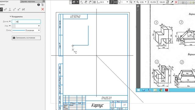
Task: Open the snaps dropdown arrow in toolbar
Action: click(x=77, y=2)
